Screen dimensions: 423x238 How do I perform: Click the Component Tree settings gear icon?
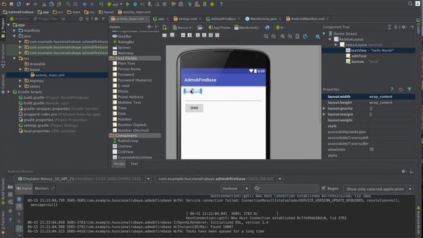(404, 27)
